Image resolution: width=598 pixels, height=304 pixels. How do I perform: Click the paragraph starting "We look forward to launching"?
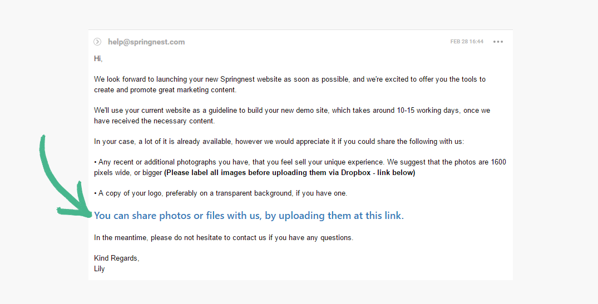(x=289, y=84)
